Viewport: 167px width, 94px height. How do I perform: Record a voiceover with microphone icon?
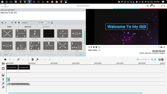coord(37,60)
